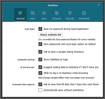
Task: Switch to the Security tab label
Action: tap(70, 19)
